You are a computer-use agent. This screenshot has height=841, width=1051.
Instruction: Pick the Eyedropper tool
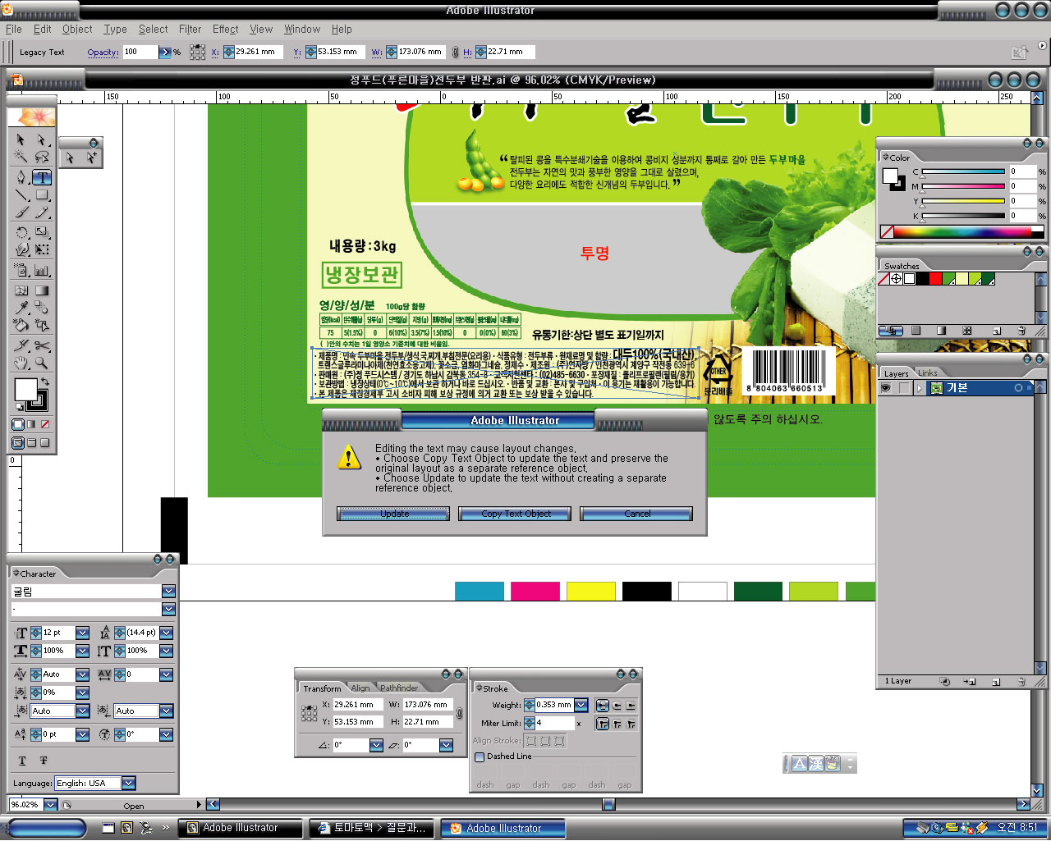(x=21, y=308)
